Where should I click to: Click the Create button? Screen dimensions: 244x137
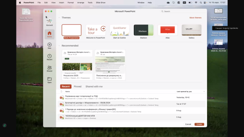[x=199, y=124]
